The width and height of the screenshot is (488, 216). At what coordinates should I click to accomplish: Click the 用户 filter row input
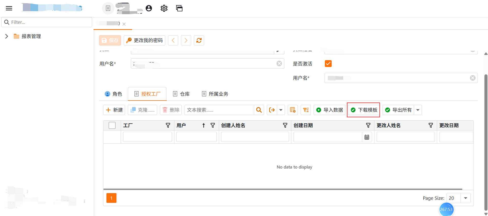pyautogui.click(x=196, y=137)
